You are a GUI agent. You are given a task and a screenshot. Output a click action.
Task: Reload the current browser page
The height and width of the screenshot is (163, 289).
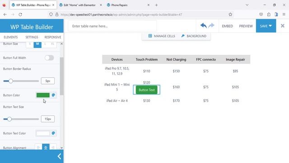point(20,14)
